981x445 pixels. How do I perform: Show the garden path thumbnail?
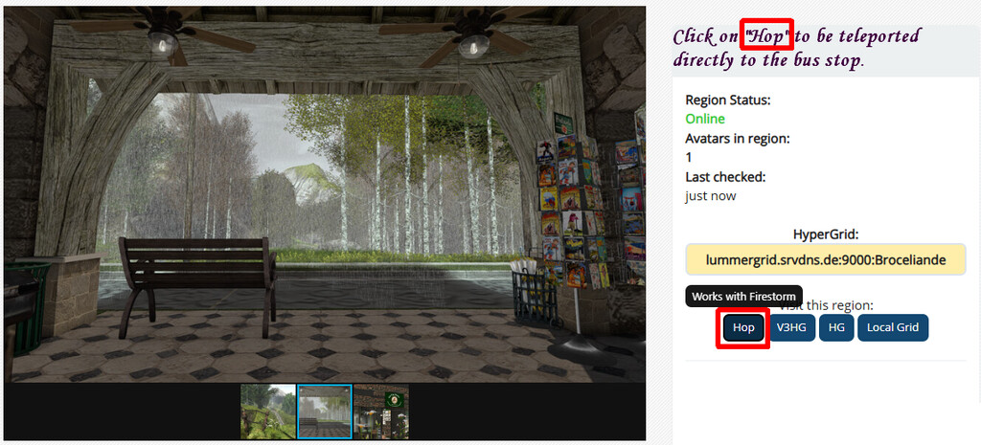point(268,412)
